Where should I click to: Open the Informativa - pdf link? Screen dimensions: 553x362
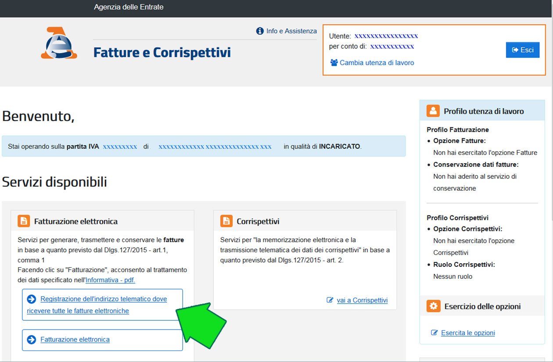point(110,280)
